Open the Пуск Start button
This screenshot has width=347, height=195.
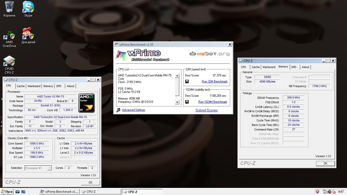[x=7, y=192]
